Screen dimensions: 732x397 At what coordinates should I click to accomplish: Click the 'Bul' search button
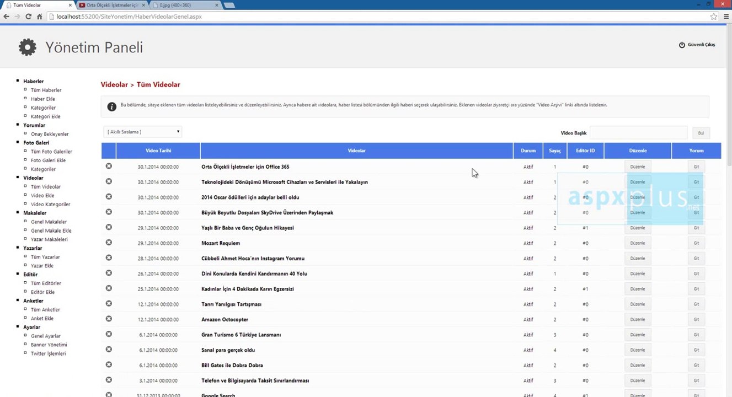coord(701,133)
